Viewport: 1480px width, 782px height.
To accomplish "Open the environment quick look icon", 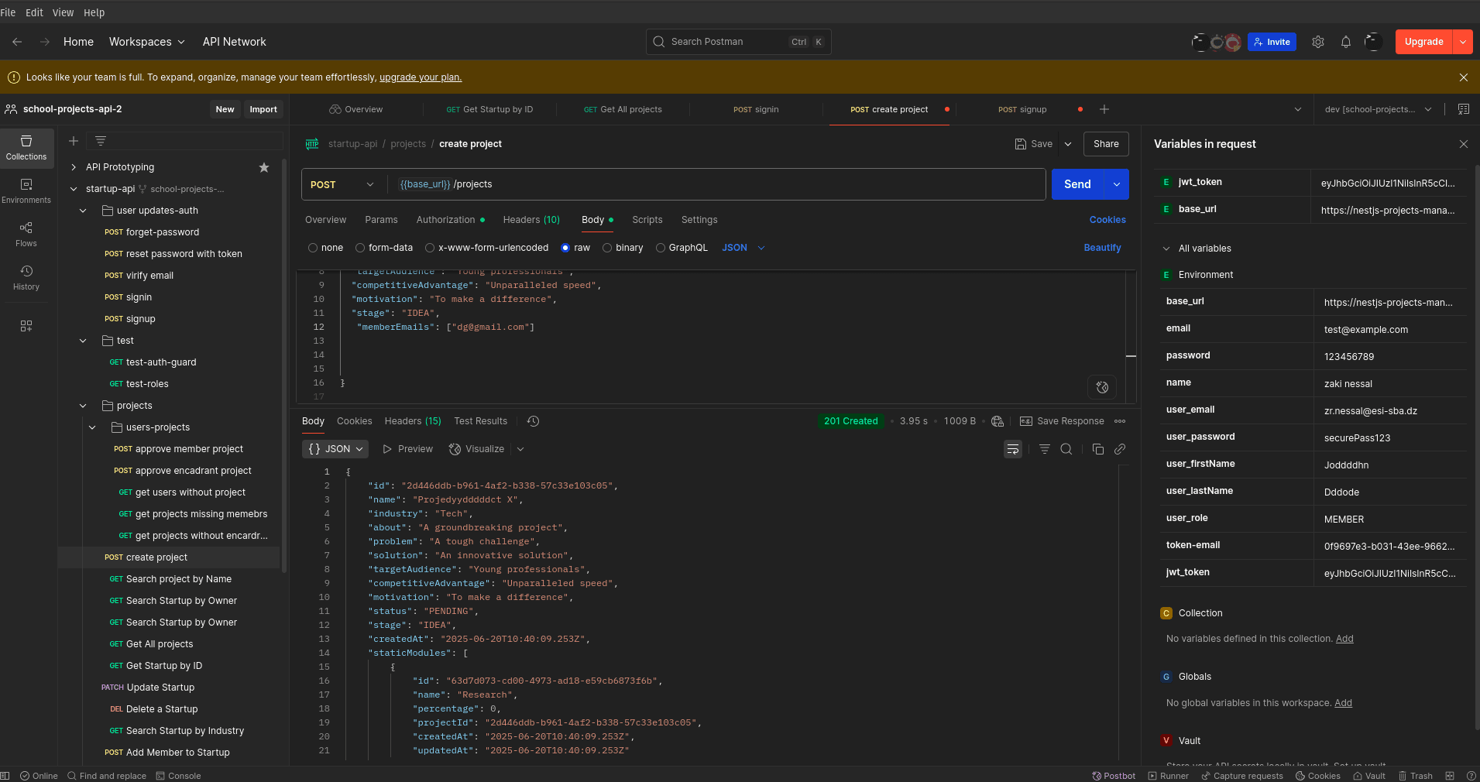I will click(x=1464, y=109).
